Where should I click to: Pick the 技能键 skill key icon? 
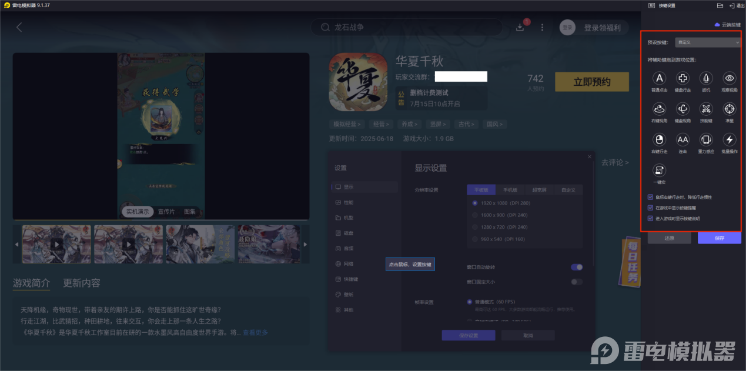(706, 109)
